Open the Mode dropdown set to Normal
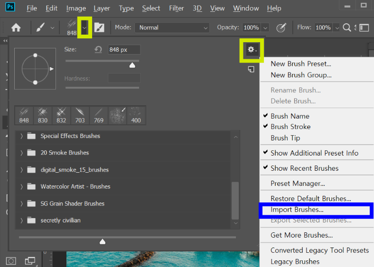 tap(172, 28)
